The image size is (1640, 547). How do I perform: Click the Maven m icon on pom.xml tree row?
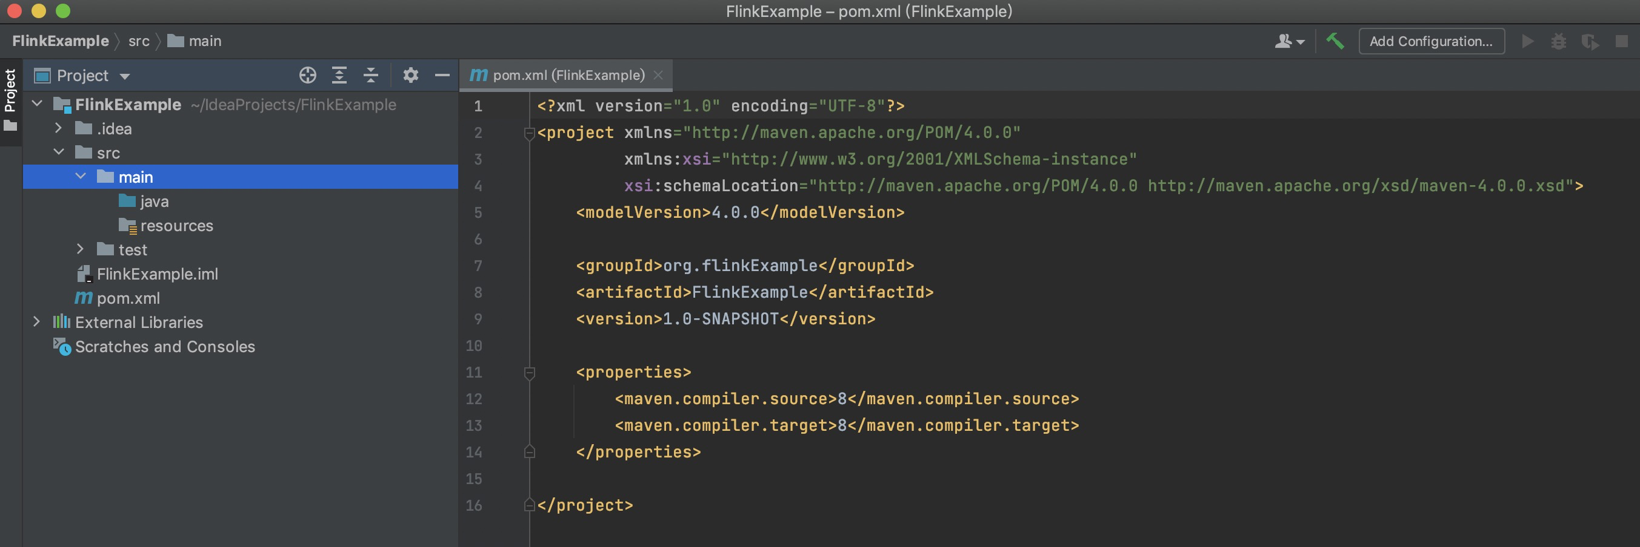tap(84, 297)
